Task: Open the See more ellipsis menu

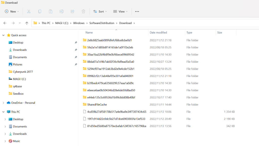Action: 137,11
